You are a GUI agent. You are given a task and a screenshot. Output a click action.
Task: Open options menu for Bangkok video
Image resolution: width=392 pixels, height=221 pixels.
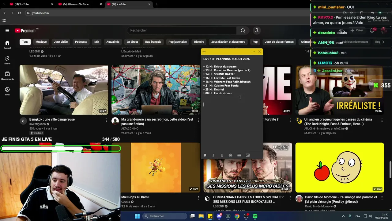tap(106, 120)
